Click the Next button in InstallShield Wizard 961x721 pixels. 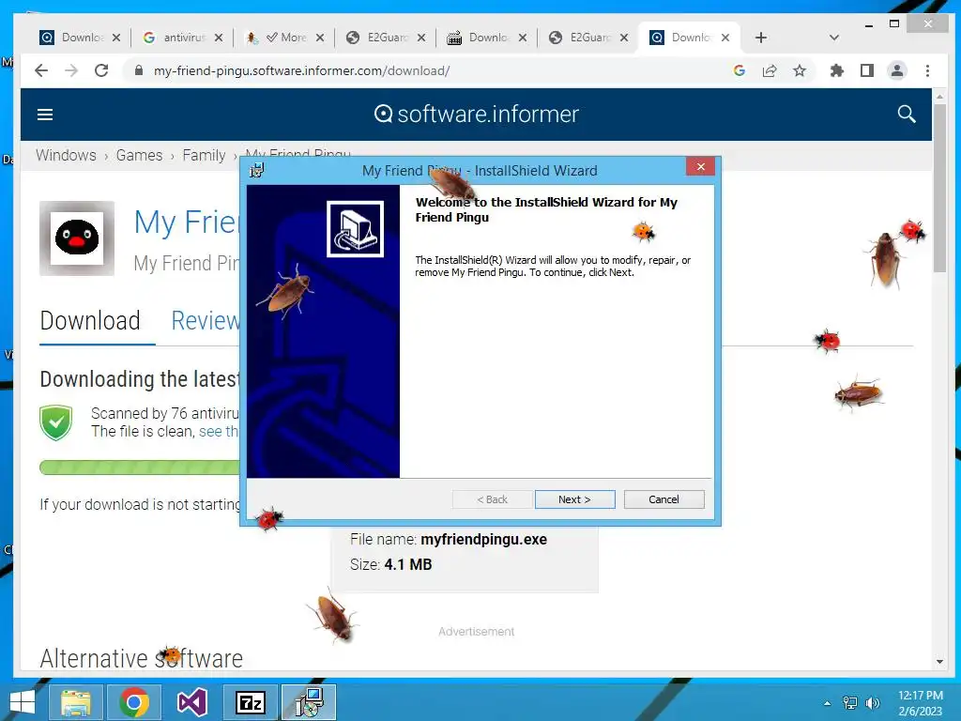[x=574, y=499]
